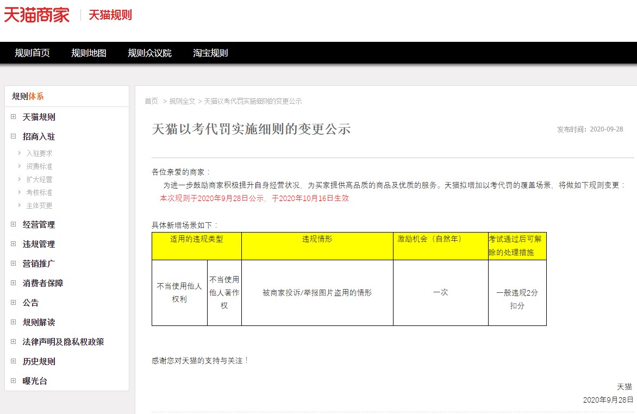This screenshot has width=637, height=414.
Task: Click the arrow icon beside 入驻要求
Action: (x=19, y=153)
